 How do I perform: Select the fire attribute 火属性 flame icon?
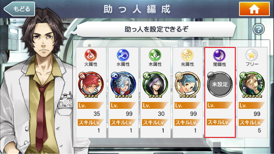(91, 55)
